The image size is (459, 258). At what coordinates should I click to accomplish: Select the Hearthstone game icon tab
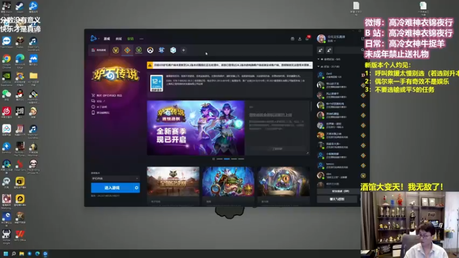pos(127,50)
